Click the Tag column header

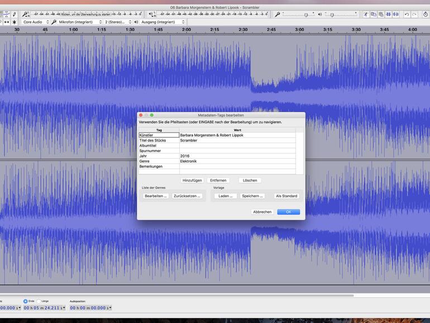[159, 130]
